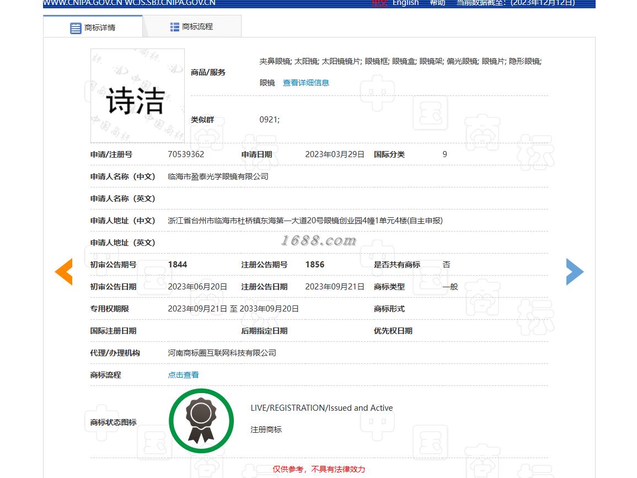Switch language to English

click(405, 3)
